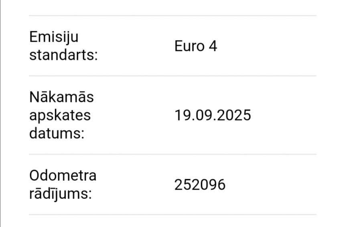The image size is (345, 227).
Task: Select the Odometra rādījums label
Action: click(63, 184)
